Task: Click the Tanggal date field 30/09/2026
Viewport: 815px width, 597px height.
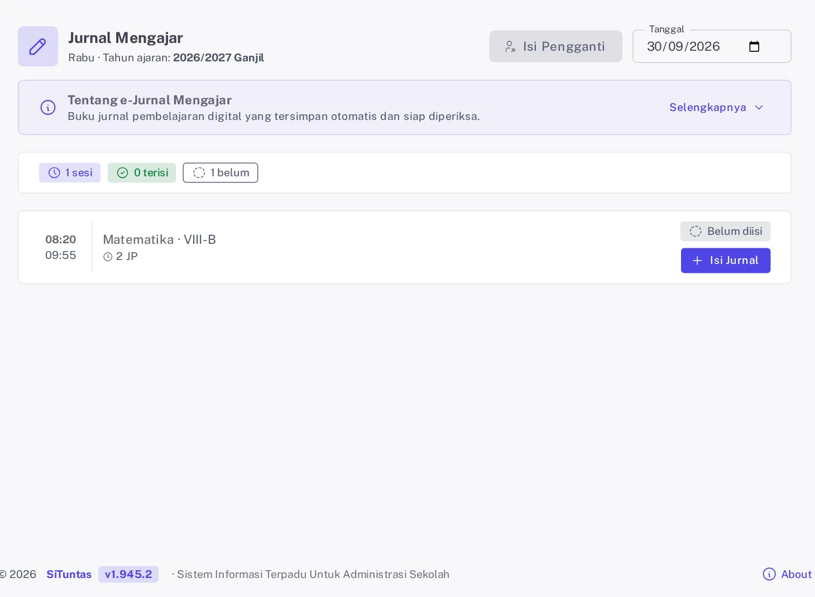Action: pyautogui.click(x=712, y=46)
